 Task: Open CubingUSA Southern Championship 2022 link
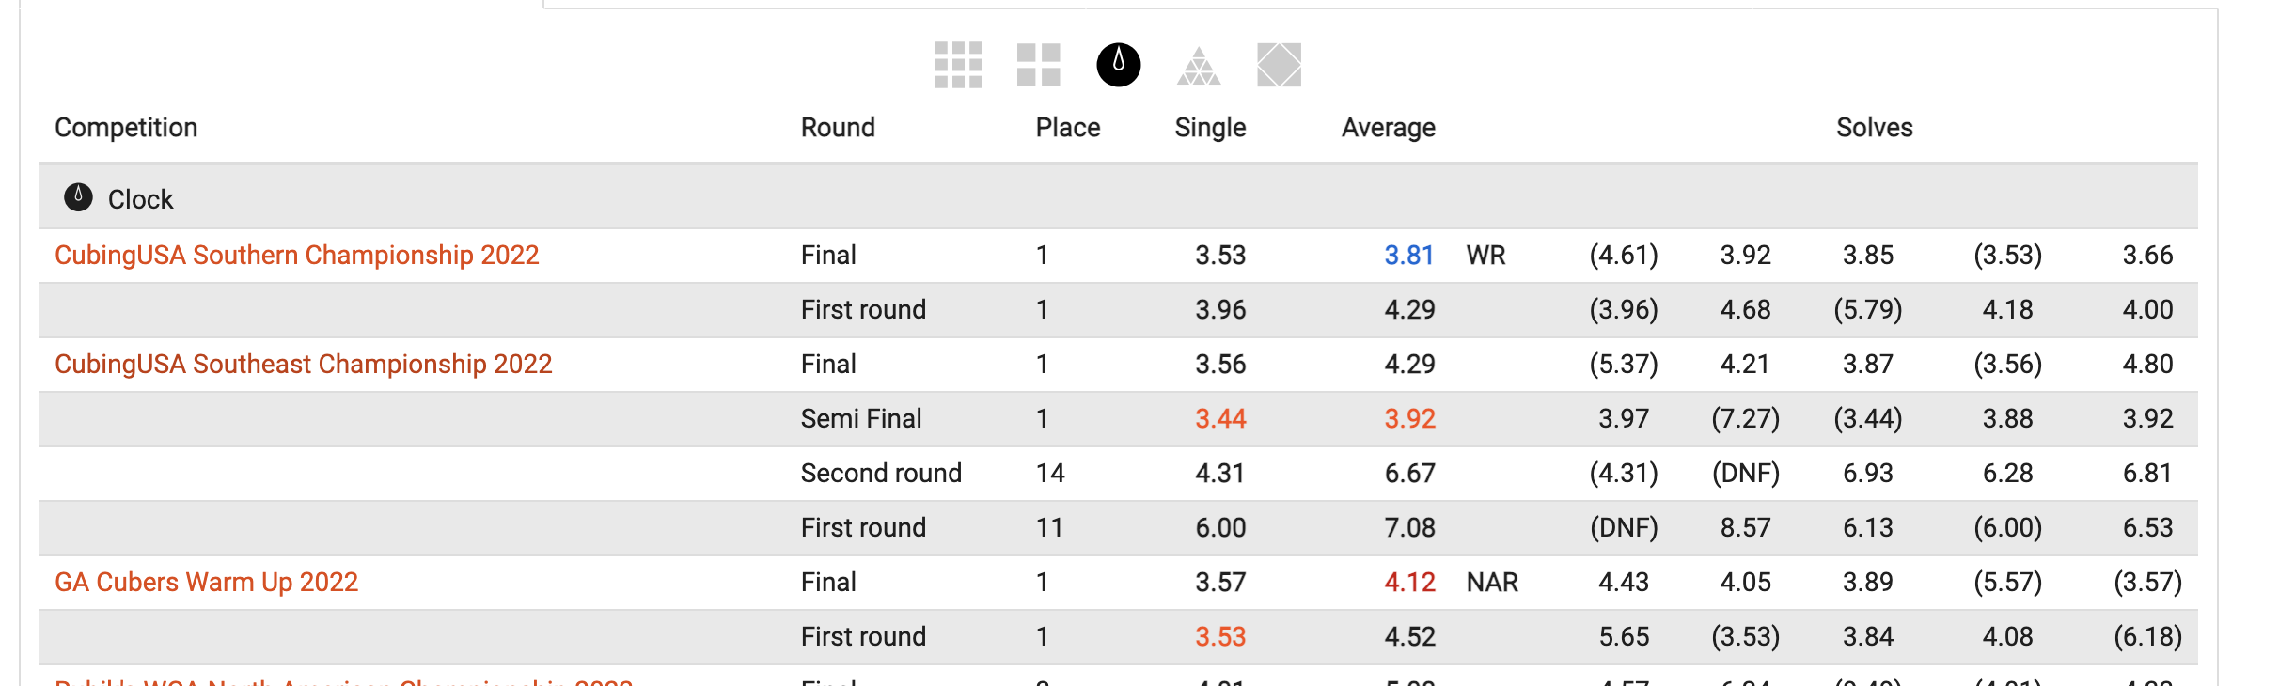click(297, 255)
